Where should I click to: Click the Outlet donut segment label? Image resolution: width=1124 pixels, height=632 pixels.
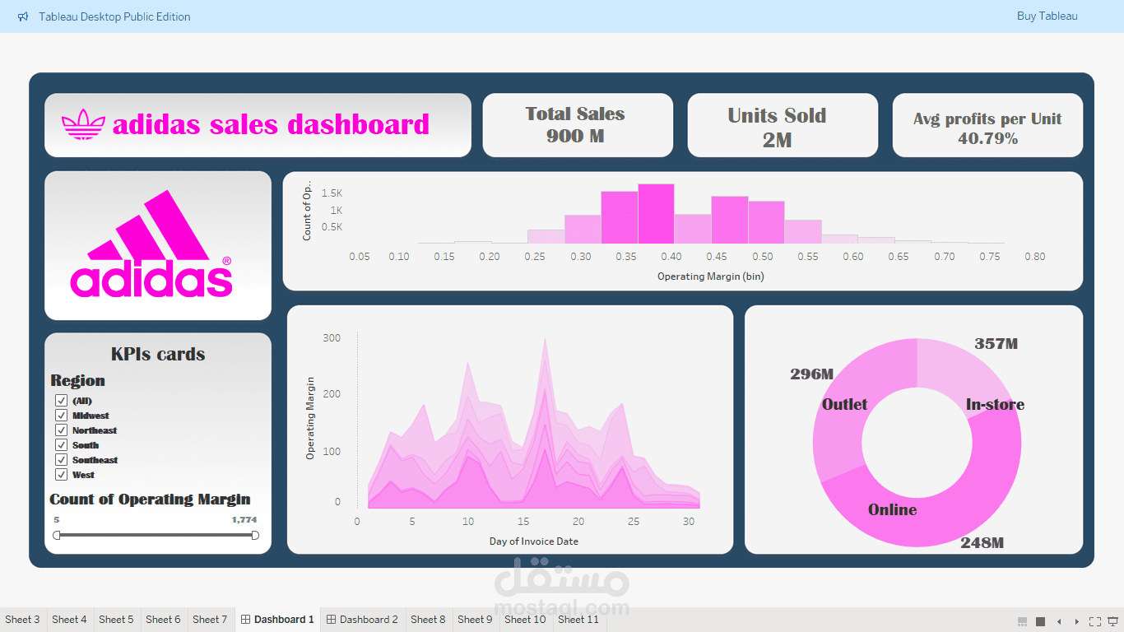coord(844,404)
